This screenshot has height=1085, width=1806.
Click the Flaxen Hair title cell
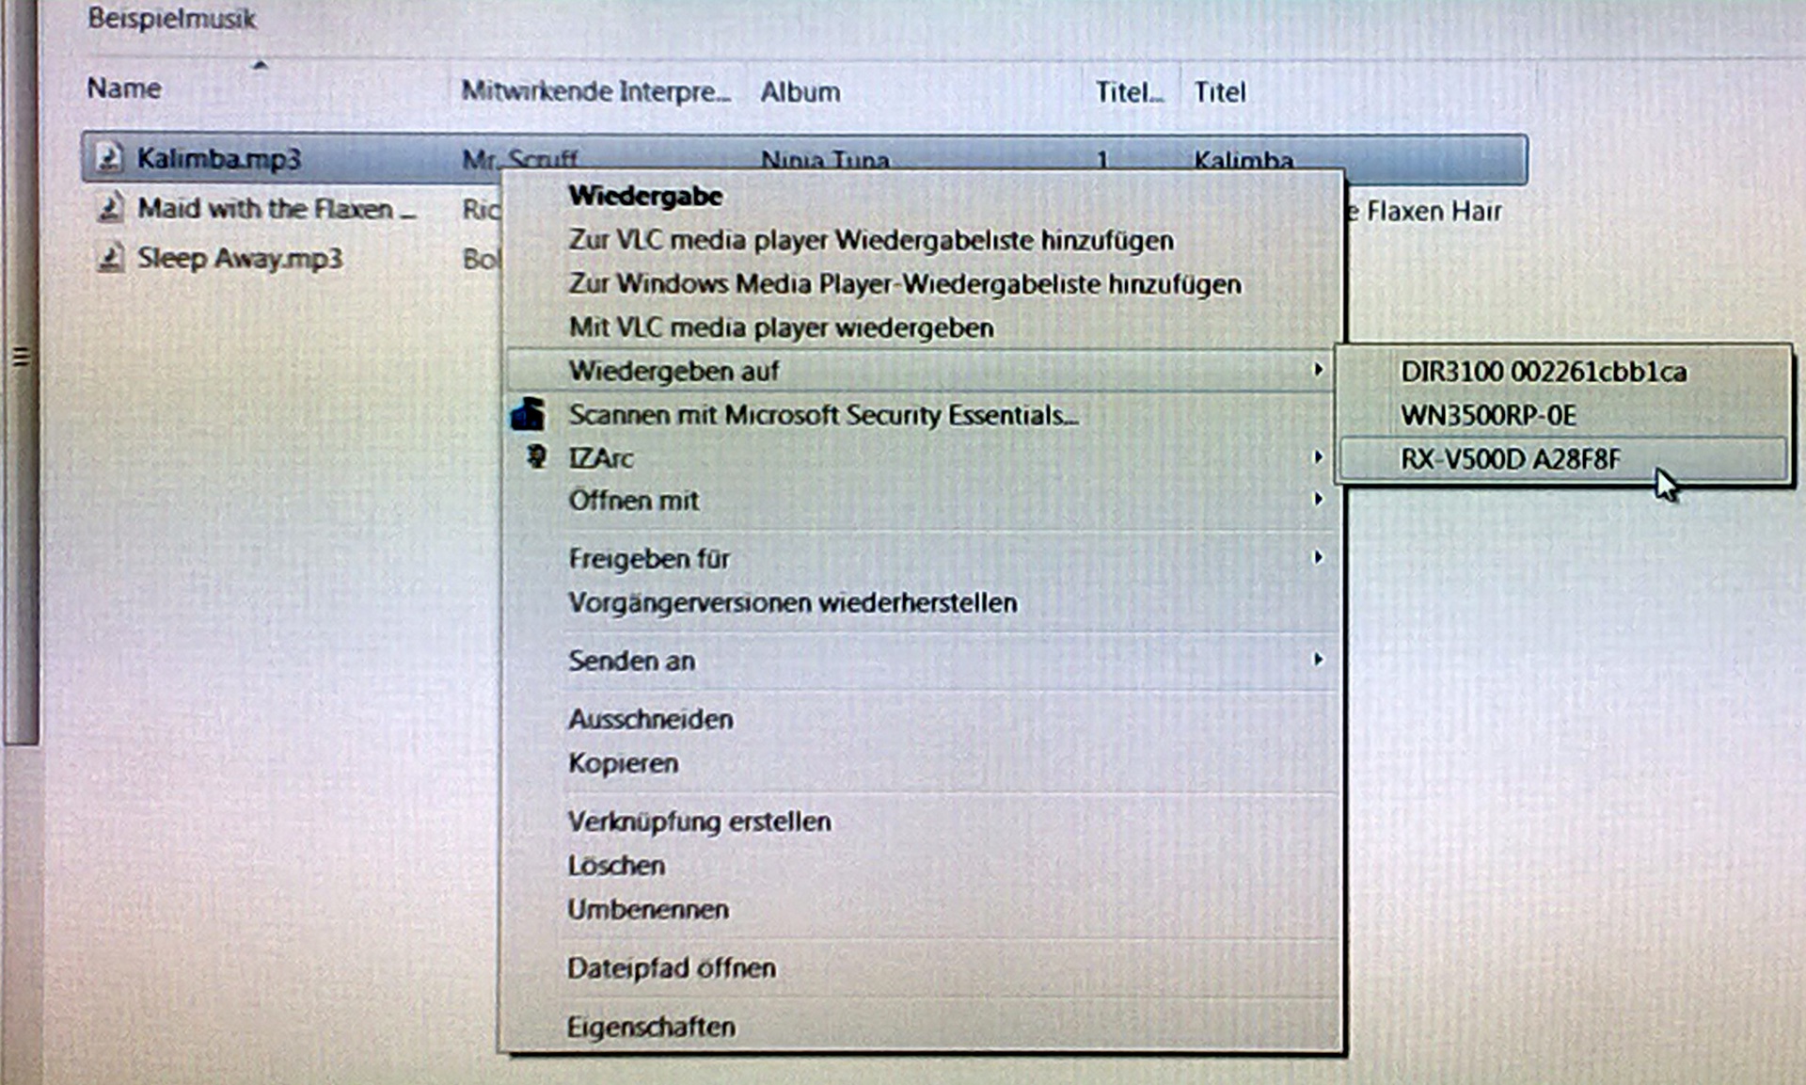[x=1425, y=211]
